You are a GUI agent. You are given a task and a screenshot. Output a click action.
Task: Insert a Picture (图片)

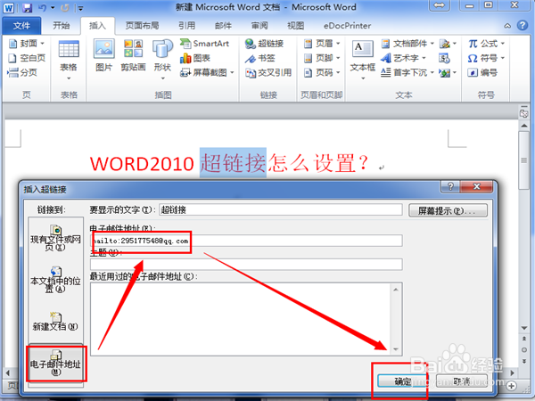104,55
